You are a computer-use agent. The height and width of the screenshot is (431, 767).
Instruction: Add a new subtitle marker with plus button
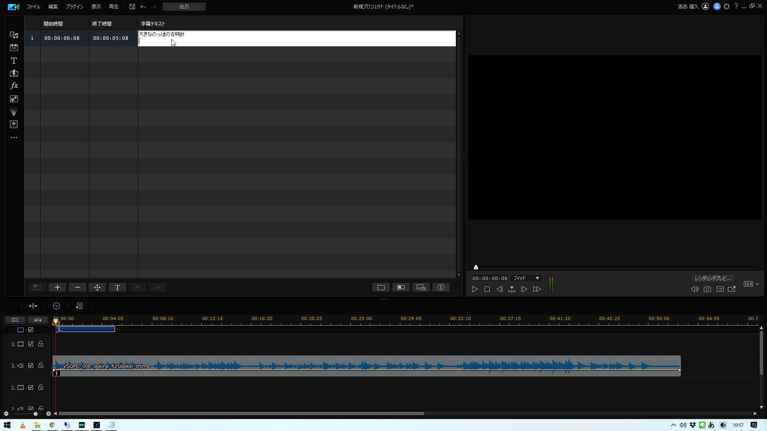click(58, 287)
